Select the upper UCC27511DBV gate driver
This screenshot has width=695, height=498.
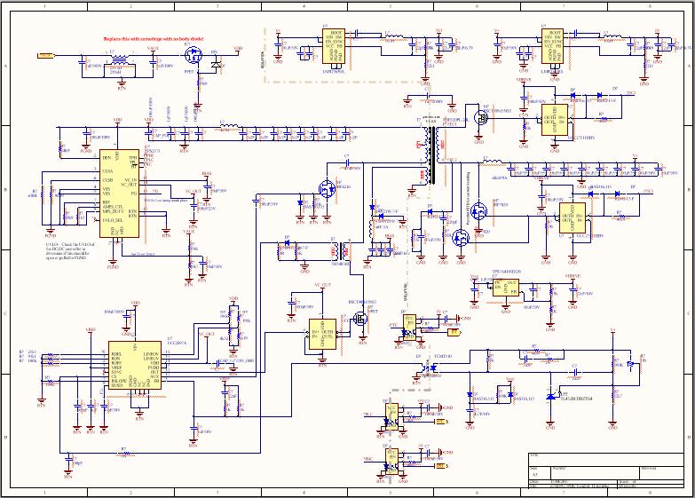click(x=555, y=120)
